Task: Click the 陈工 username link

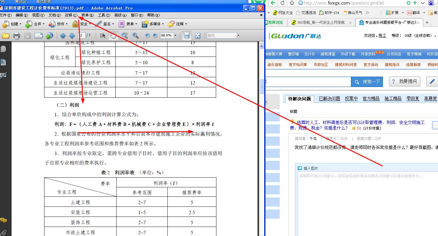Action: coord(382,36)
